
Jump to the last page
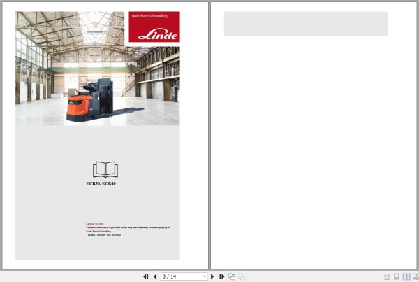tap(222, 276)
